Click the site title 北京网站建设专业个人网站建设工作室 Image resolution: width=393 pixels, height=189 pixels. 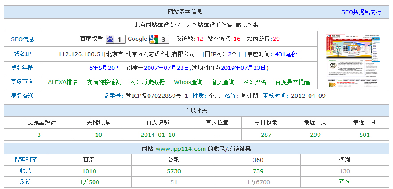coord(183,25)
